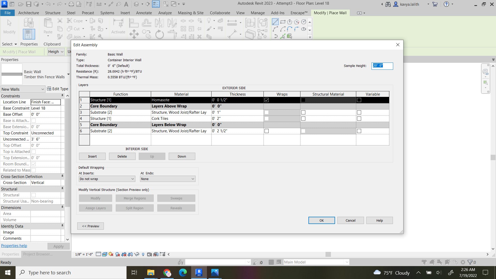Select the Pick Faces tool

coord(290,36)
